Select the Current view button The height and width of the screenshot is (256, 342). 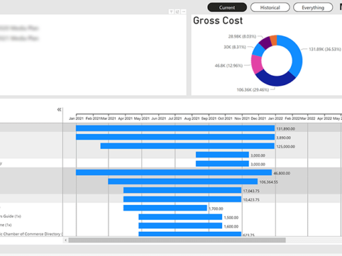tap(227, 7)
